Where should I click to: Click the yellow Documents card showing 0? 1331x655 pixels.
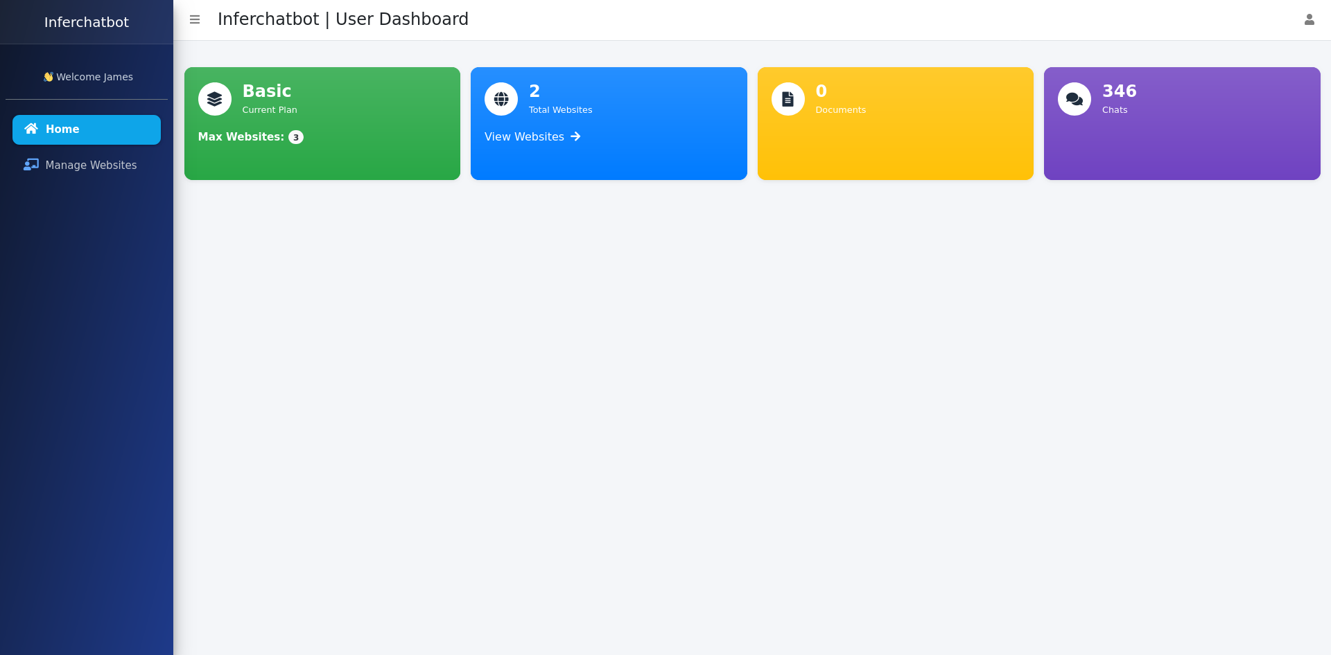click(x=895, y=123)
